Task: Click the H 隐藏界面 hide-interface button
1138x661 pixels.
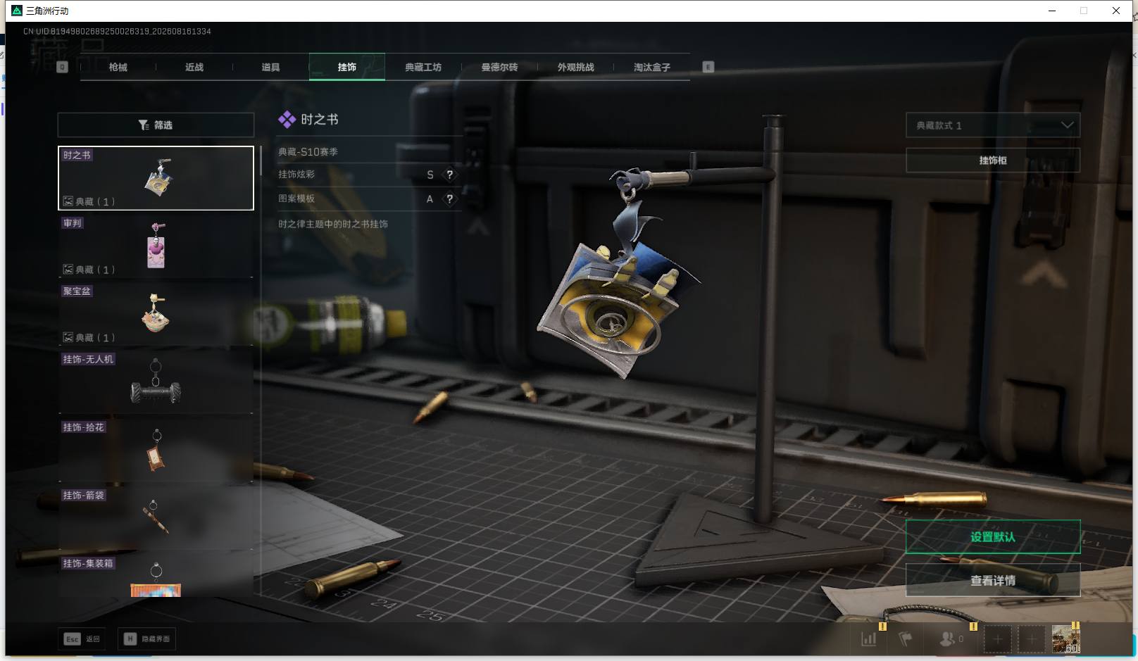Action: [x=146, y=639]
